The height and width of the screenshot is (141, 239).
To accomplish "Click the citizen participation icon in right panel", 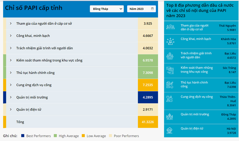I will 170,28.
